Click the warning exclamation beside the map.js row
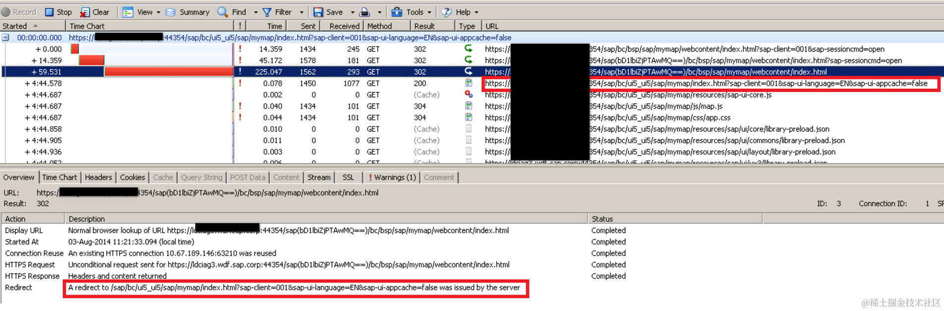944x311 pixels. coord(240,106)
